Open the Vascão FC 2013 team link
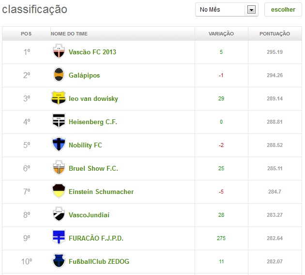The height and width of the screenshot is (275, 305). pos(92,52)
